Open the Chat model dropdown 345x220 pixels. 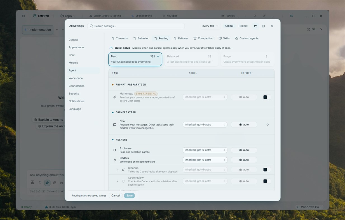[205, 125]
